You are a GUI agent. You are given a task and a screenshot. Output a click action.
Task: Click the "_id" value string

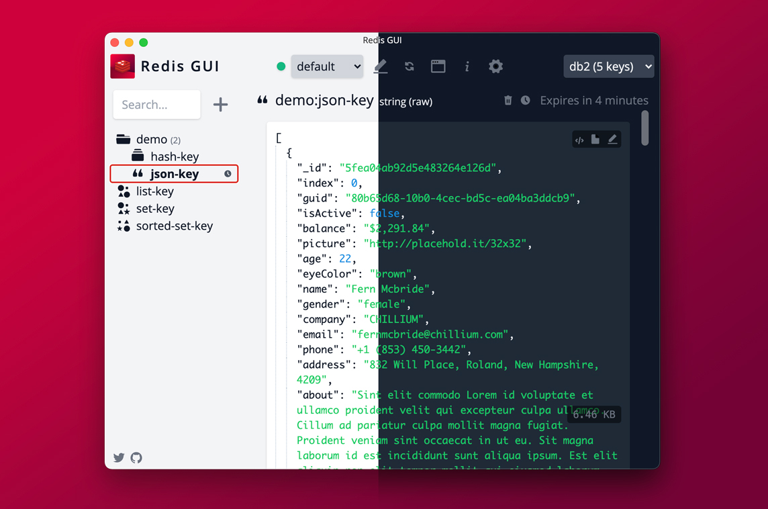tap(418, 168)
